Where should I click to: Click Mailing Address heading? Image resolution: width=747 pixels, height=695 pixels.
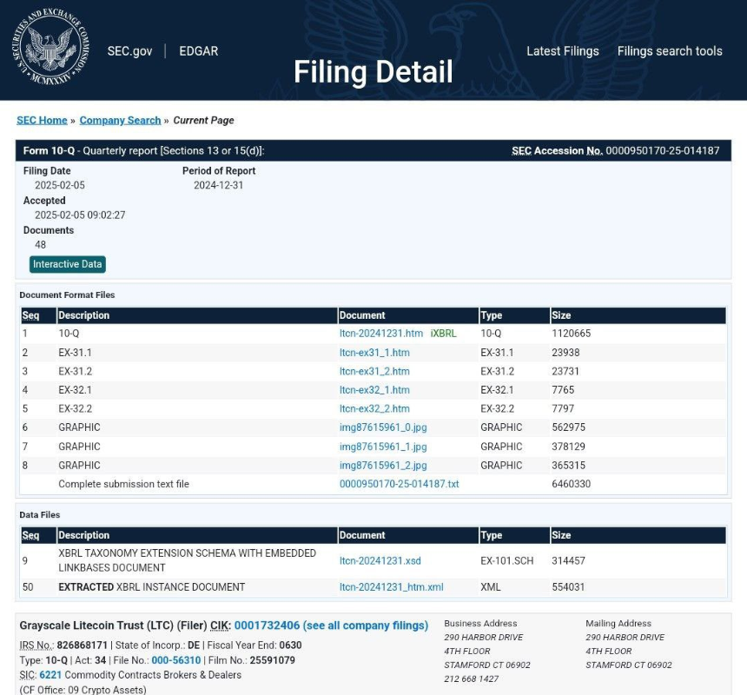tap(618, 623)
